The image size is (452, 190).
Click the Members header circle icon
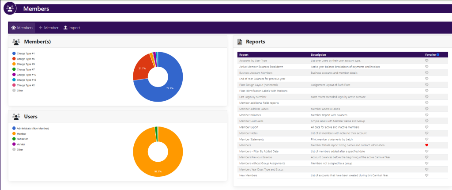[x=10, y=8]
